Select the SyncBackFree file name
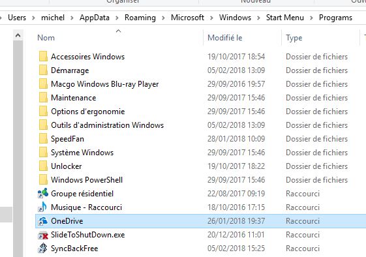This screenshot has width=366, height=257. tap(74, 249)
